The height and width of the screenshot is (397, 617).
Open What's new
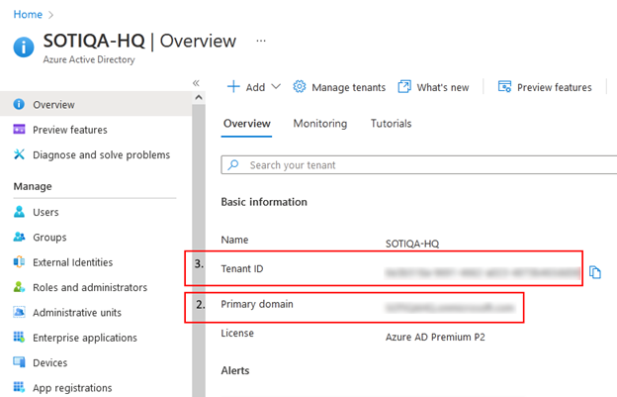click(443, 87)
